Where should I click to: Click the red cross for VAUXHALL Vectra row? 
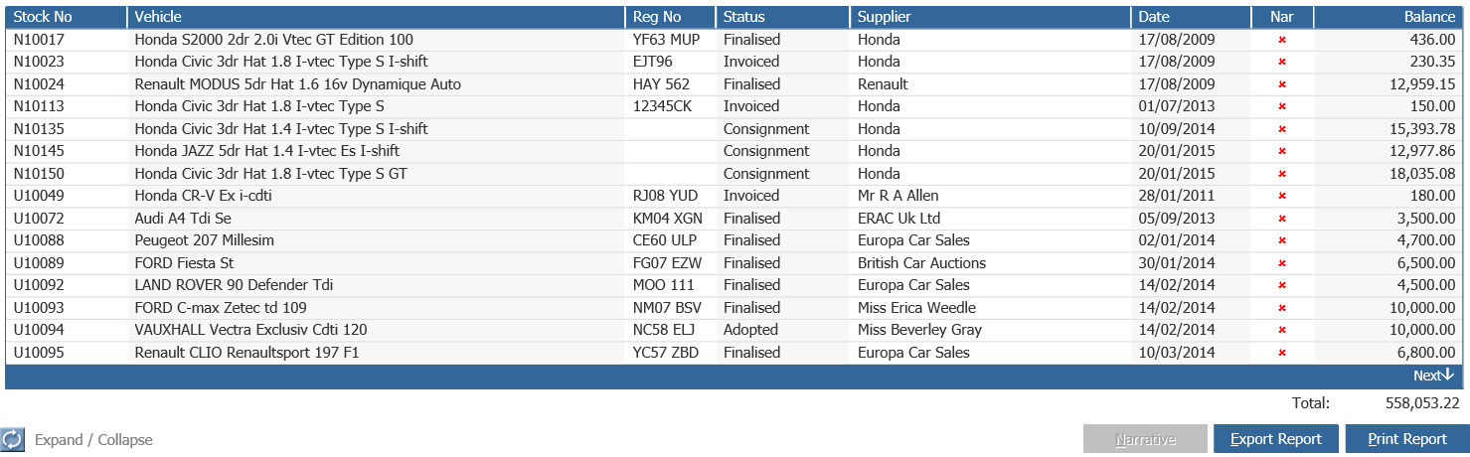[1282, 330]
